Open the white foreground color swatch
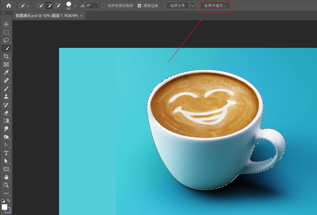 pos(4,207)
